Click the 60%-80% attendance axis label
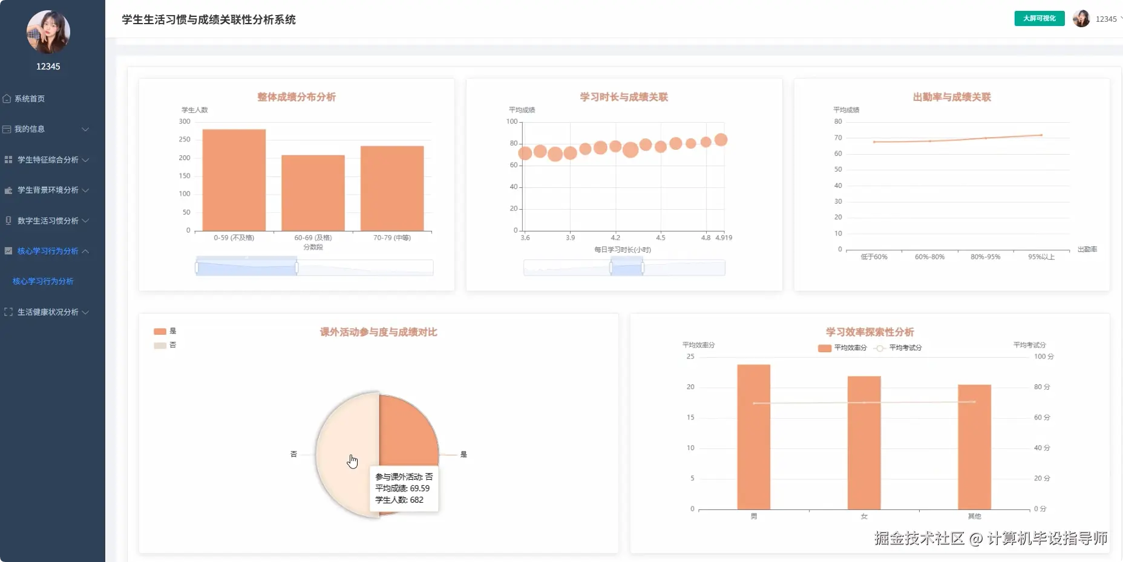Viewport: 1123px width, 562px height. coord(930,257)
